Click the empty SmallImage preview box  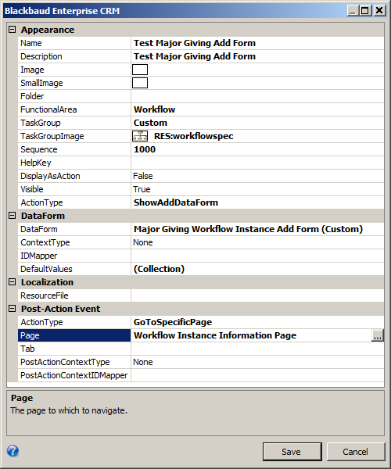[x=140, y=83]
